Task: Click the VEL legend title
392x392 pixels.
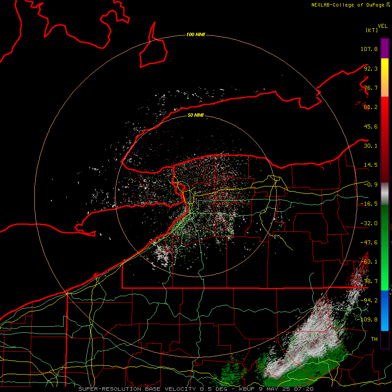Action: [383, 26]
